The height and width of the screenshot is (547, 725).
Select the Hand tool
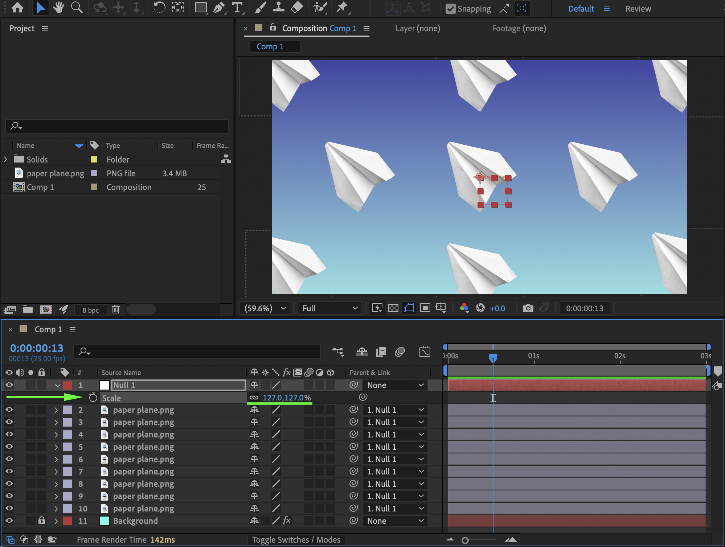tap(58, 8)
